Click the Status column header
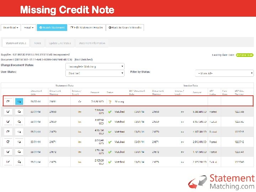This screenshot has width=256, height=192. [110, 92]
